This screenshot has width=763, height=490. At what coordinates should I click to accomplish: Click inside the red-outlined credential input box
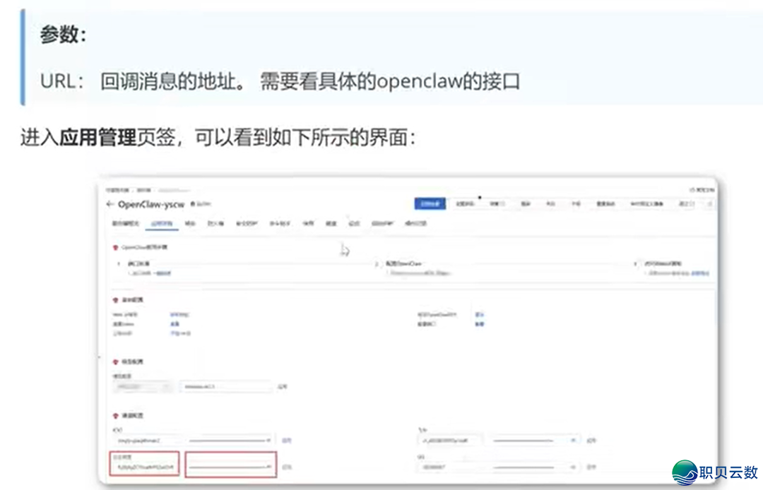tap(145, 465)
